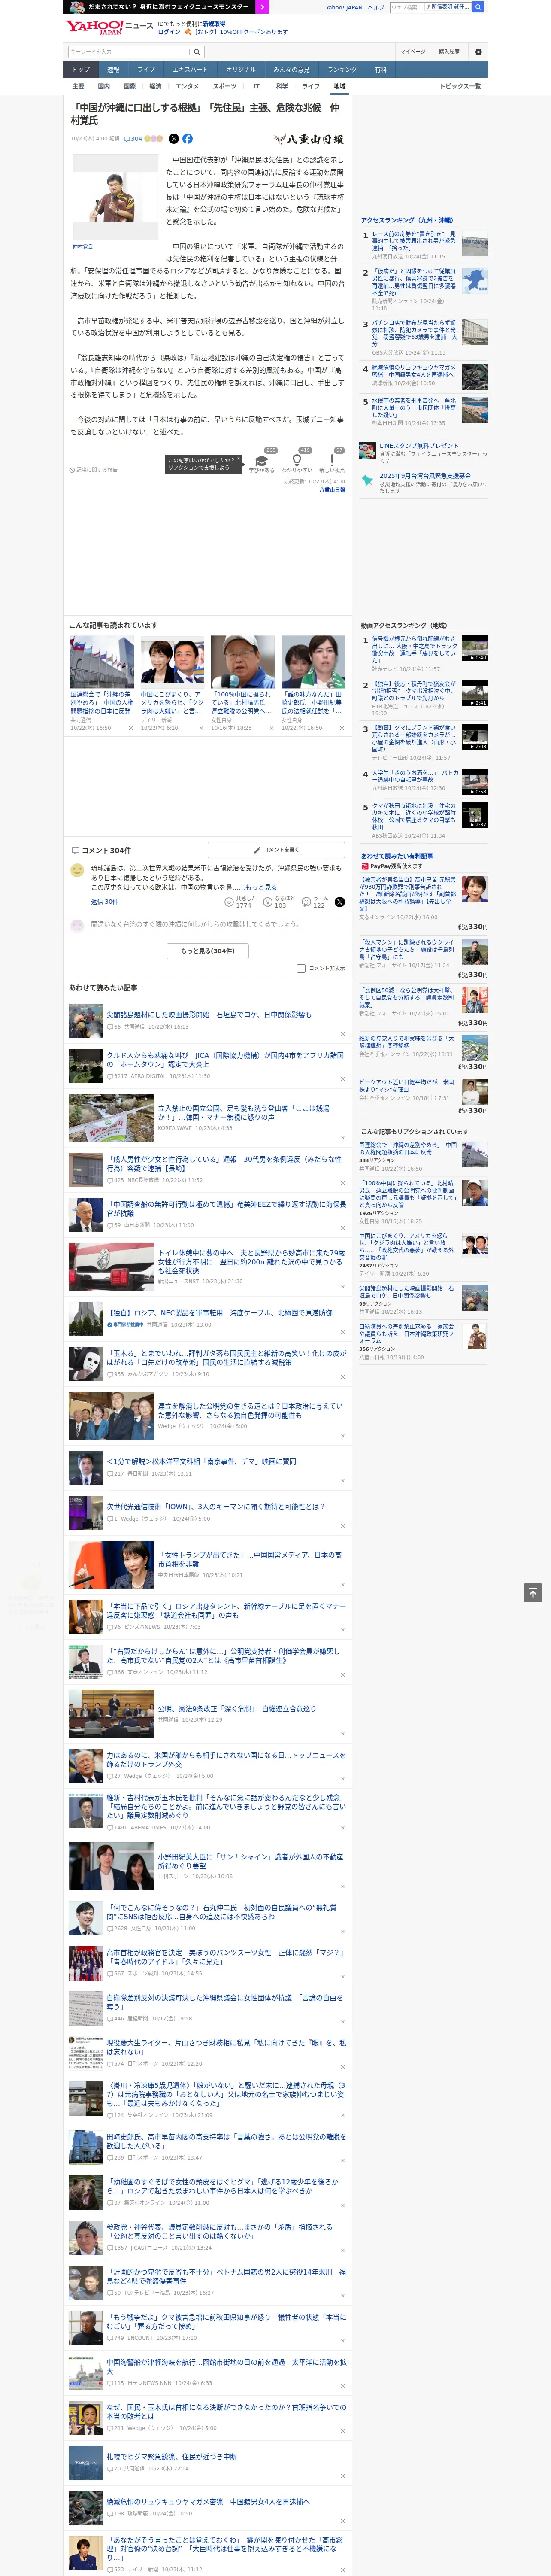Select the スポーツ category
The height and width of the screenshot is (2576, 551).
[224, 86]
